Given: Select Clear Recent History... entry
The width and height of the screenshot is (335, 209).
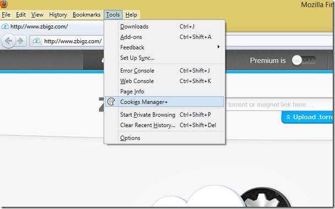Looking at the screenshot, I should [x=164, y=125].
